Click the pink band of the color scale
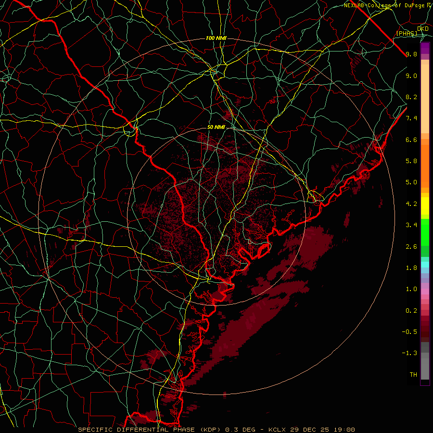This screenshot has height=433, width=433. coord(425,292)
